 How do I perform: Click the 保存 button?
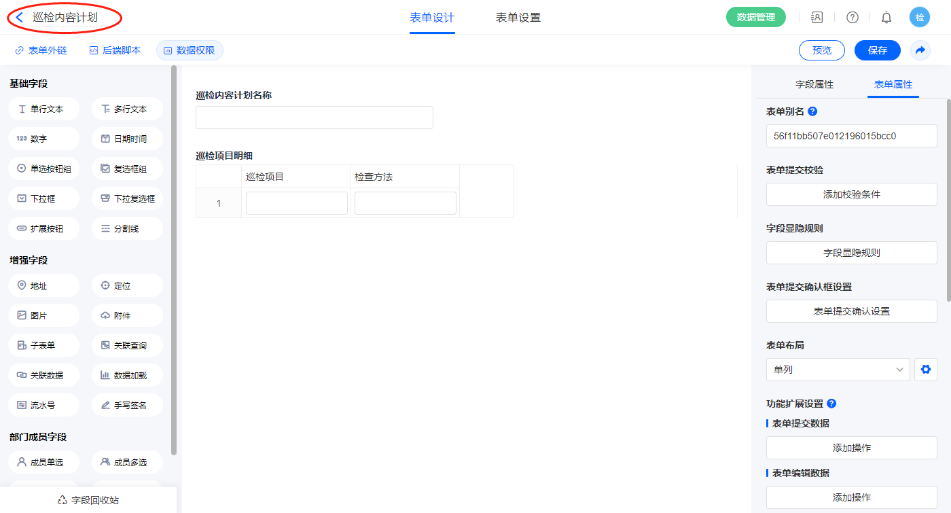(x=877, y=50)
